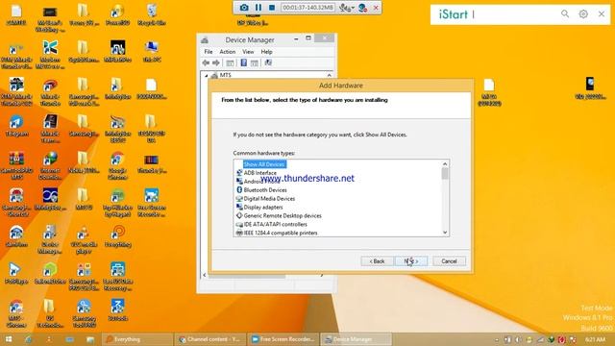Select VLC media player desktop shortcut

[84, 239]
